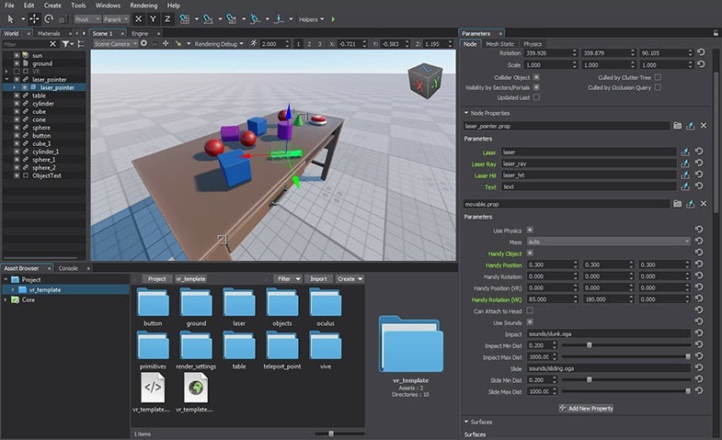
Task: Toggle the Collider Object checkbox
Action: click(x=537, y=77)
